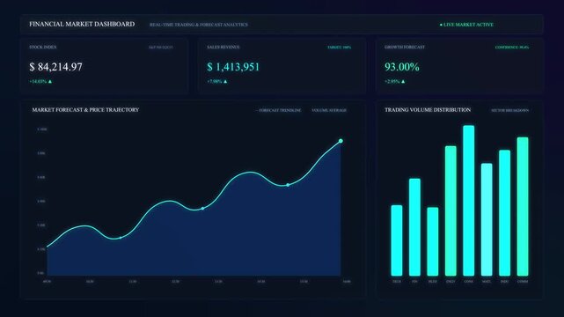Click the up-triangle beside +7.98%
The width and height of the screenshot is (564, 317).
point(225,82)
